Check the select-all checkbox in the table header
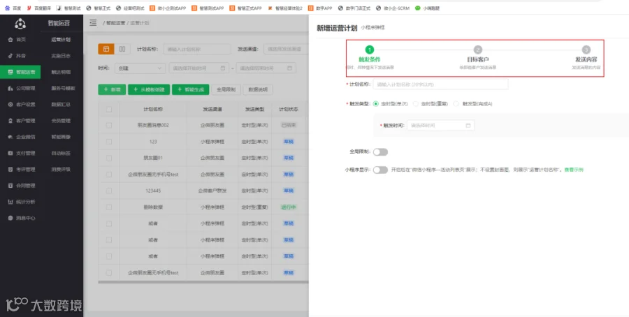Screen dimensions: 629x317 109,110
